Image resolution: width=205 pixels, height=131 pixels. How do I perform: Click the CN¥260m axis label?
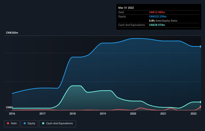pyautogui.click(x=12, y=33)
